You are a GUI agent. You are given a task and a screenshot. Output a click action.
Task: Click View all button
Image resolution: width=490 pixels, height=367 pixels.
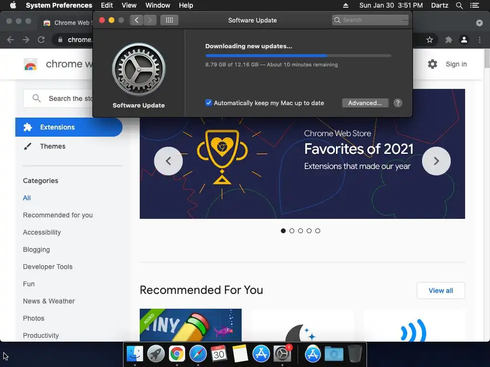[x=441, y=291]
